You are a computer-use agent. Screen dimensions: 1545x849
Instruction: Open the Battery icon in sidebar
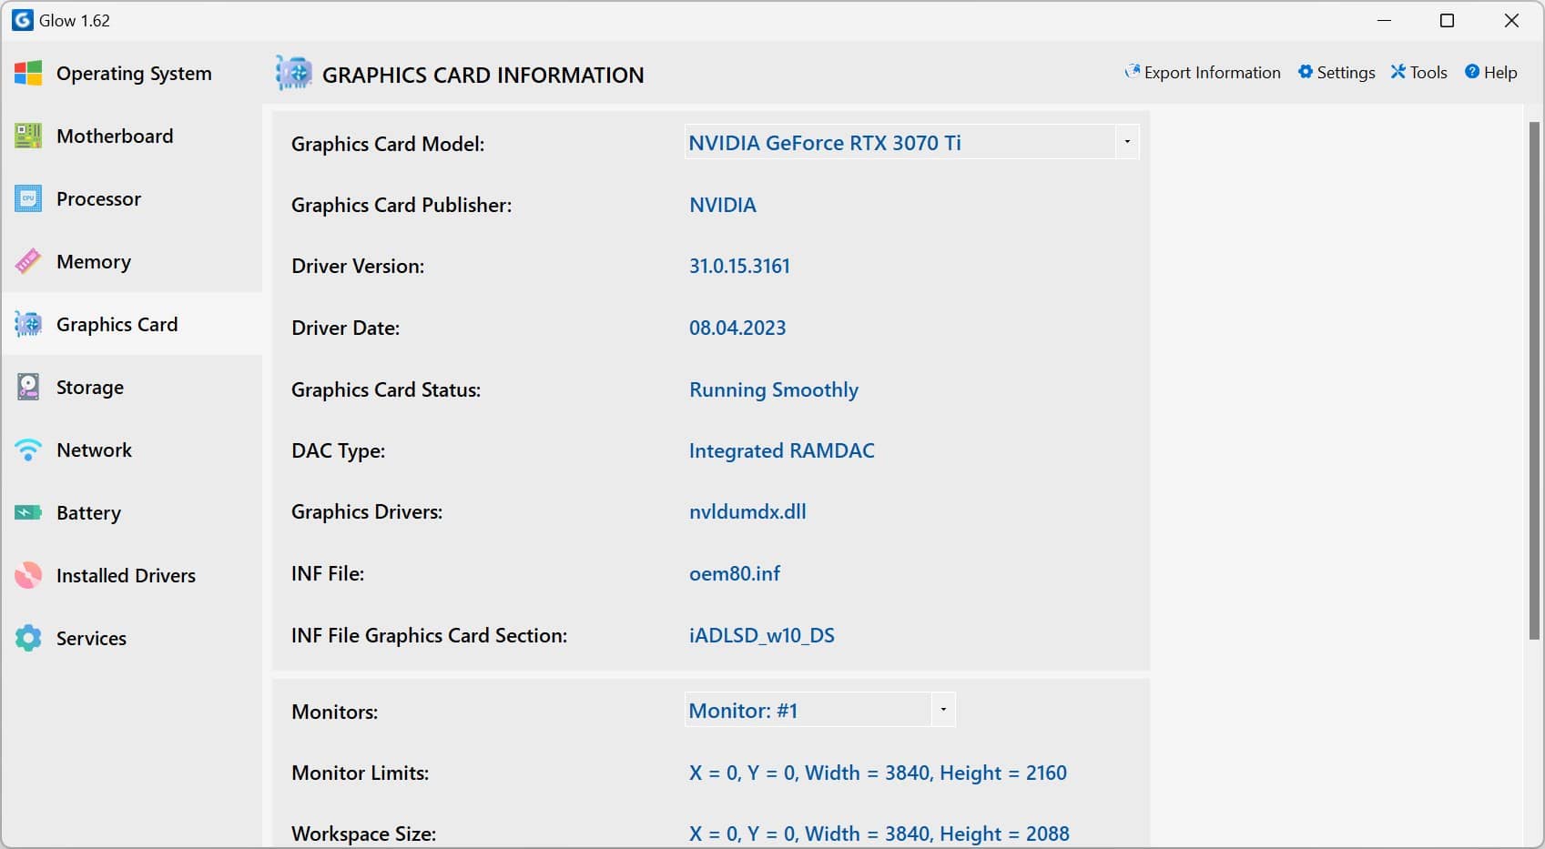pos(28,512)
